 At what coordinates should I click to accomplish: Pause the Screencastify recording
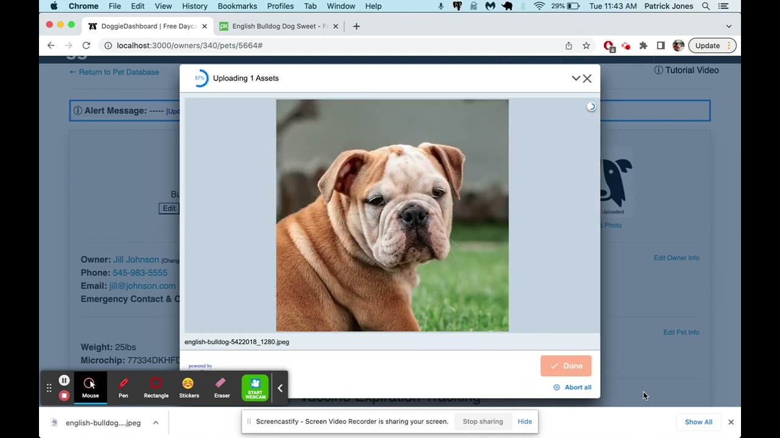pyautogui.click(x=64, y=381)
